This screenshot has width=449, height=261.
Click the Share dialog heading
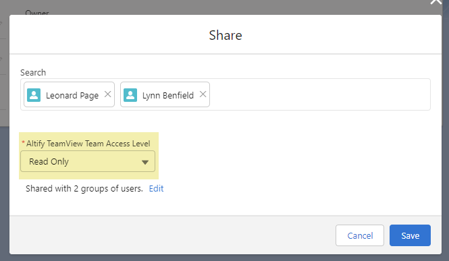coord(226,35)
